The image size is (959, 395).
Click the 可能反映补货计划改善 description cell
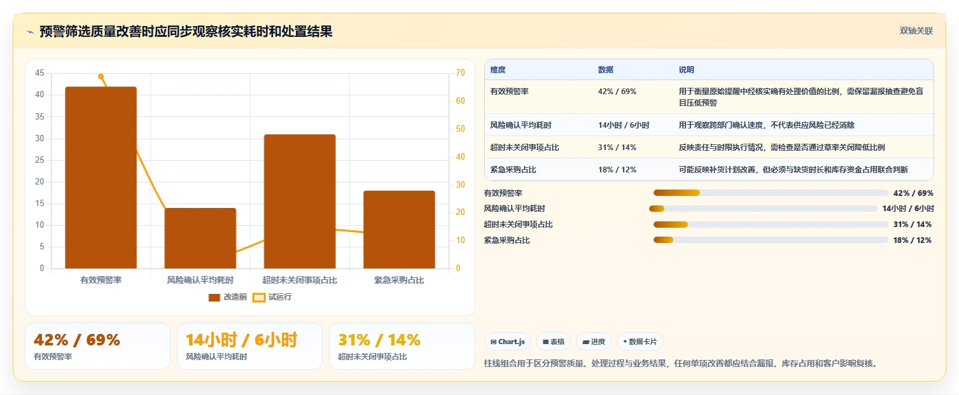coord(794,170)
